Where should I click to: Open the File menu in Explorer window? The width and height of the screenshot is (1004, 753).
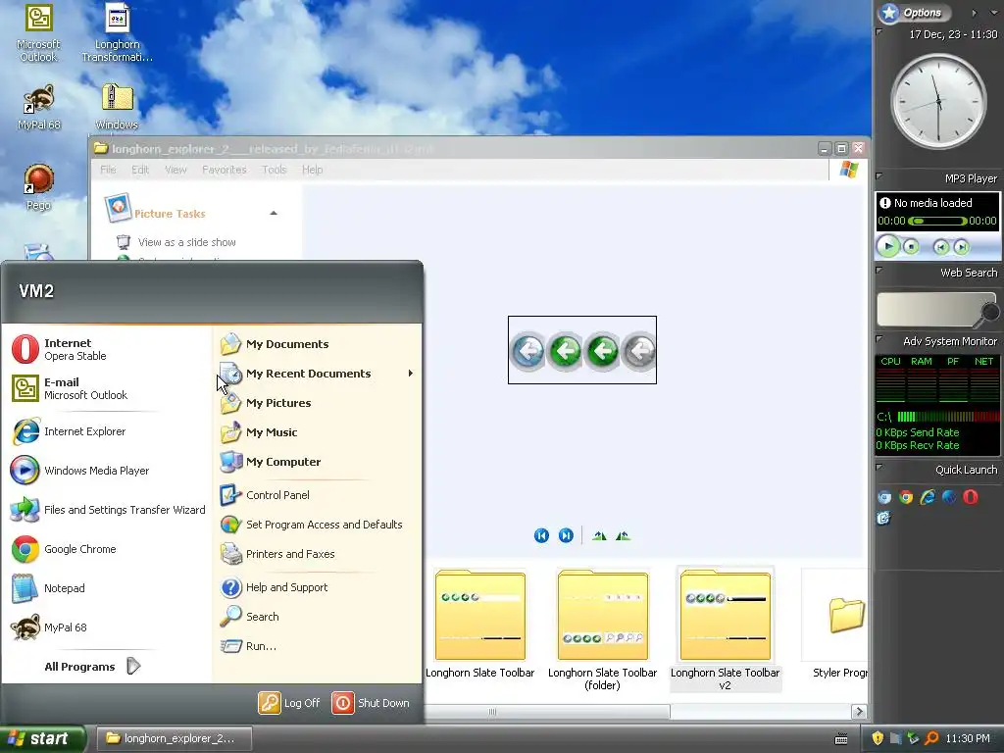[x=108, y=170]
